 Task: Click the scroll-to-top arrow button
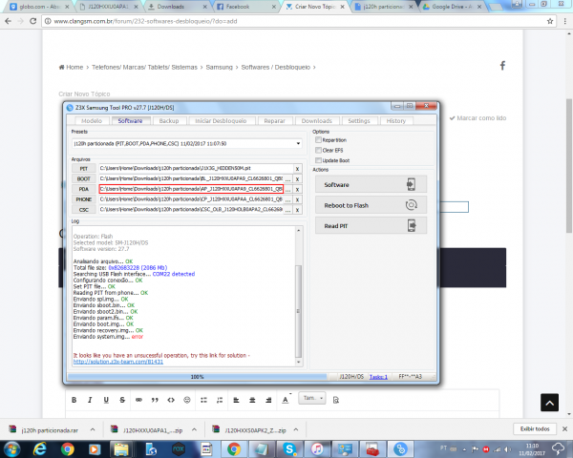pos(550,403)
